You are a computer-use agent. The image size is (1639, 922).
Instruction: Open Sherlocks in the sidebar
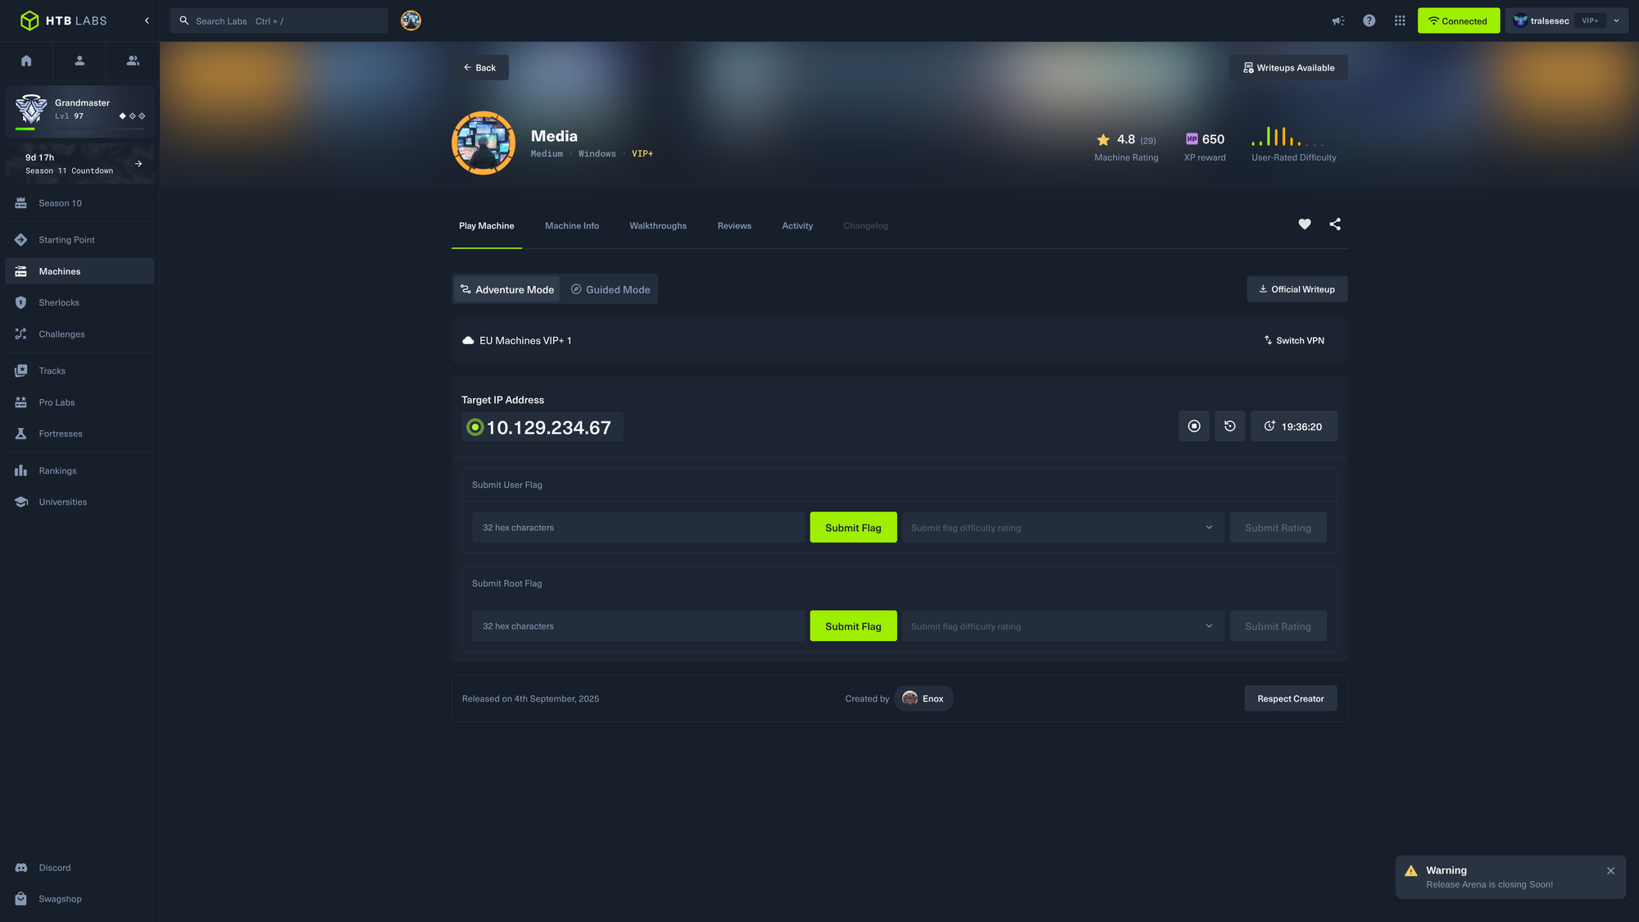click(x=79, y=302)
